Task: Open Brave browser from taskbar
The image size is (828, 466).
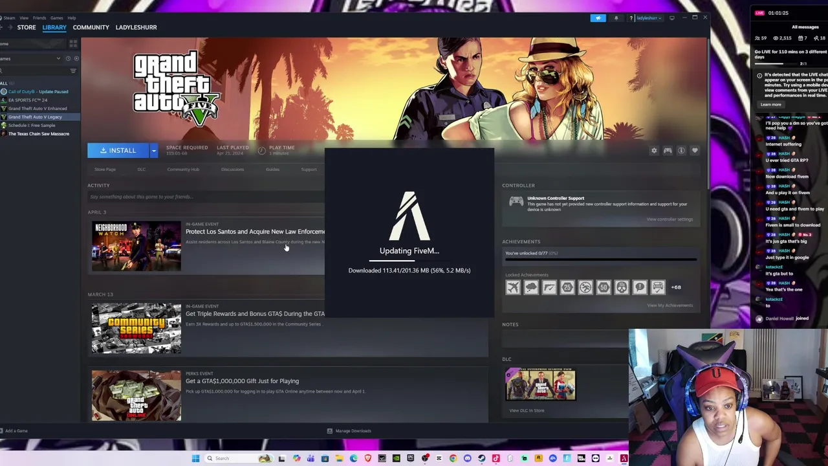Action: tap(367, 458)
